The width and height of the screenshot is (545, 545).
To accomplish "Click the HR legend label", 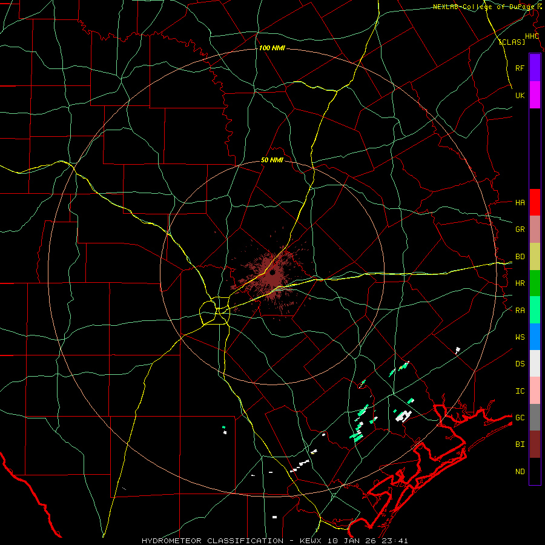I will coord(520,283).
